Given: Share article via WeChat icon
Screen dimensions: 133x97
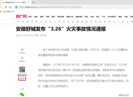Looking at the screenshot, I should point(22,94).
